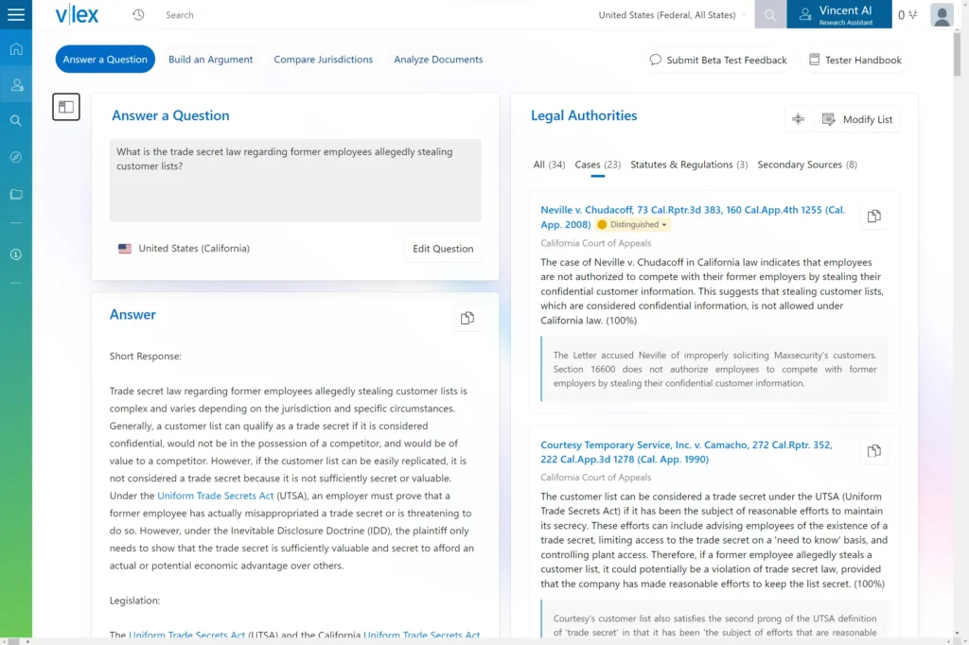Screen dimensions: 969x645
Task: Toggle the side panel layout icon
Action: point(66,107)
